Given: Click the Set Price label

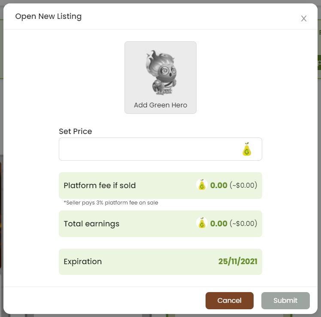Looking at the screenshot, I should coord(76,131).
